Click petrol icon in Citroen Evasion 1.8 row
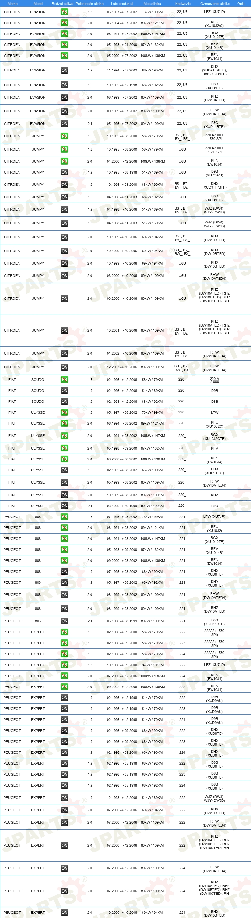Image resolution: width=251 pixels, height=918 pixels. [x=64, y=12]
